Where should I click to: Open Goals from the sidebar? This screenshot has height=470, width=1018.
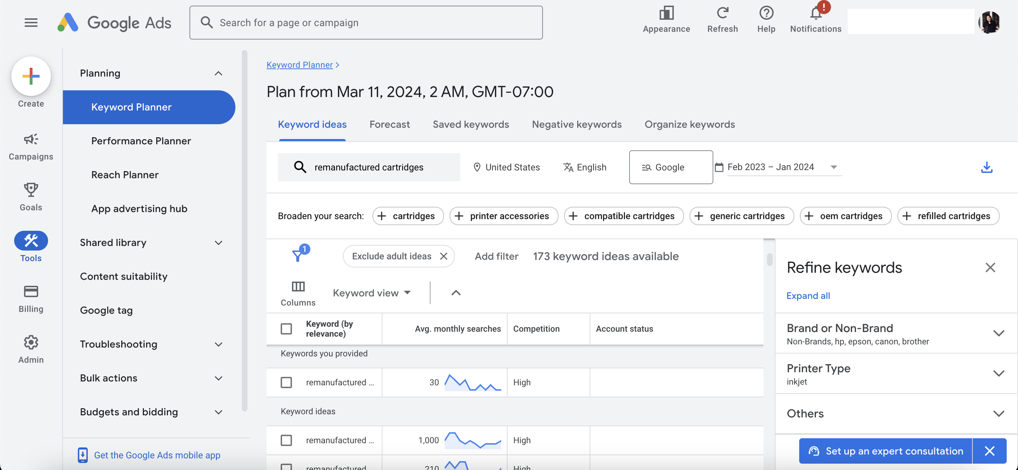(31, 197)
